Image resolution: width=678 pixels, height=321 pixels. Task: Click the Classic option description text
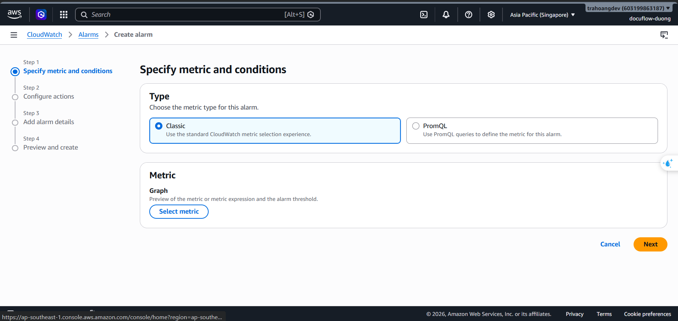point(239,134)
